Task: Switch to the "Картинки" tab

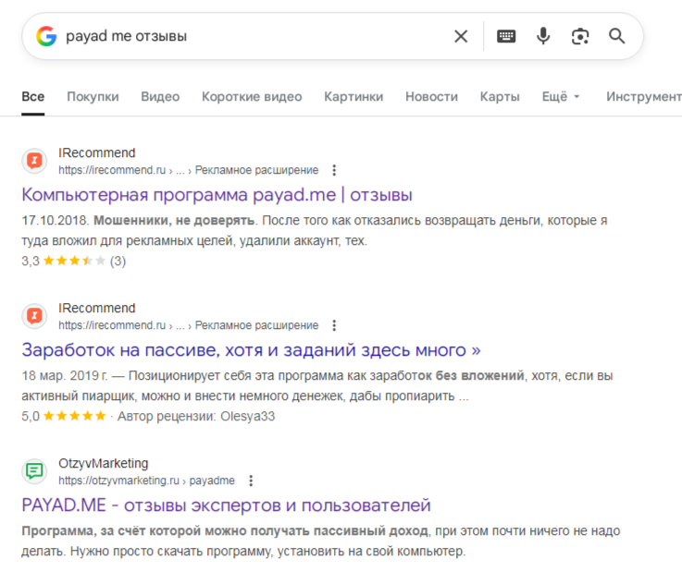Action: coord(353,96)
